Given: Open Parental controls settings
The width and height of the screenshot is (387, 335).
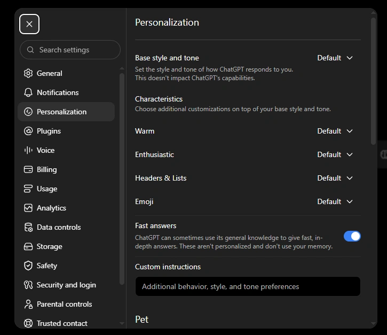Looking at the screenshot, I should click(66, 304).
